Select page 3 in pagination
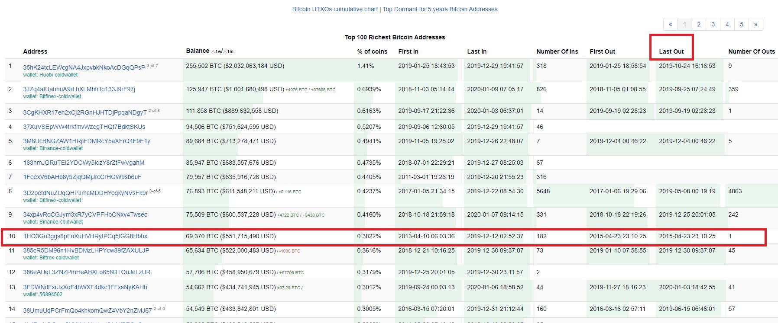Screen dimensions: 778x323 tap(713, 24)
